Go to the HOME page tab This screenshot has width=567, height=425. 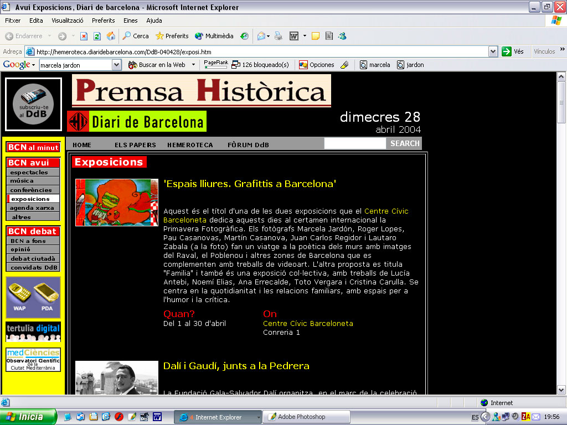[82, 145]
